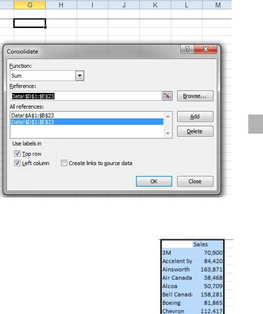
Task: Click the Alcoa cell
Action: point(177,286)
